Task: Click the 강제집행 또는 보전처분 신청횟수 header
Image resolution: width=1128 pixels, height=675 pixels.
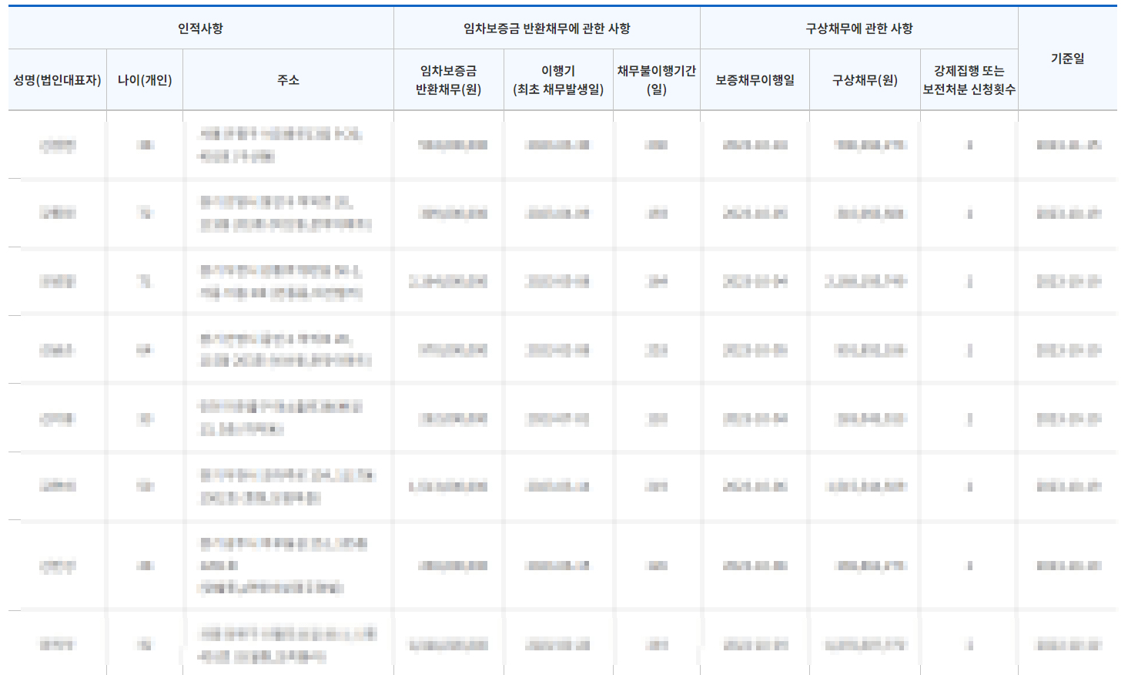Action: tap(968, 79)
